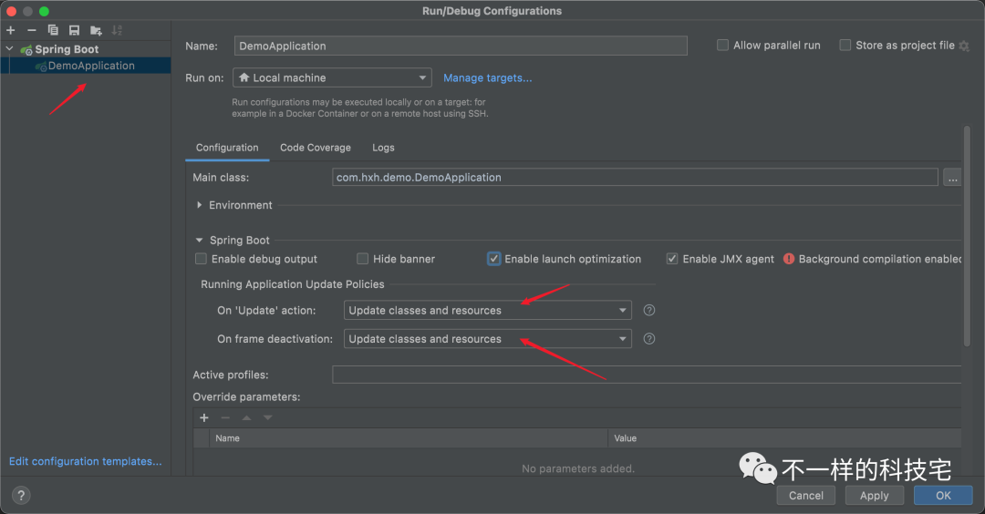Help icon for On frame deactivation
Viewport: 985px width, 514px height.
pos(649,339)
